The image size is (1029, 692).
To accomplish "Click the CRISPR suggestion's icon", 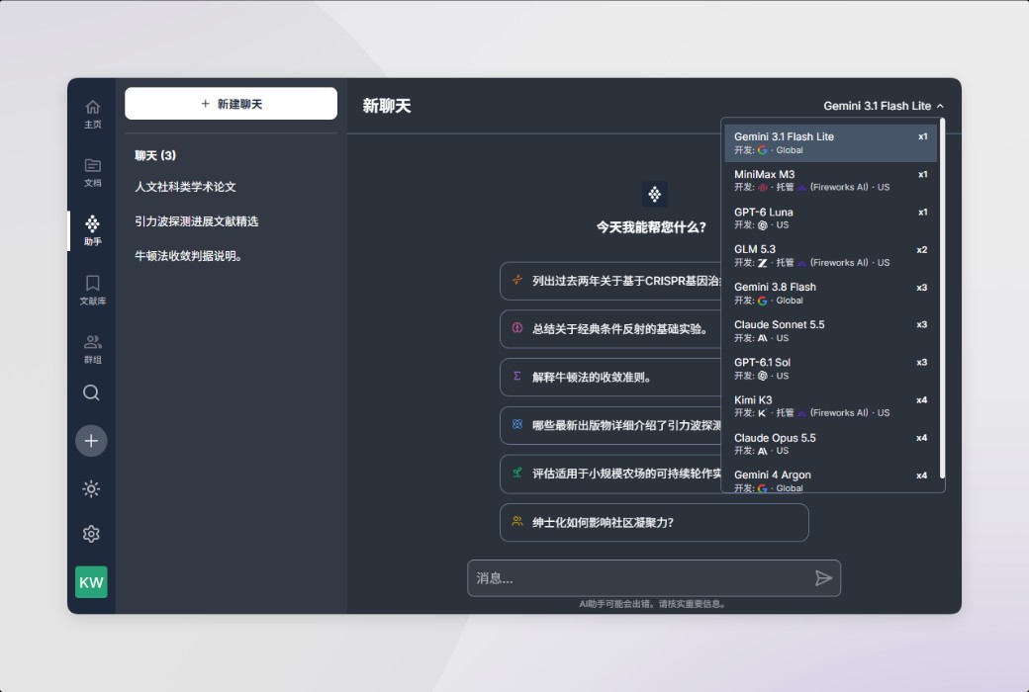I will [x=517, y=280].
